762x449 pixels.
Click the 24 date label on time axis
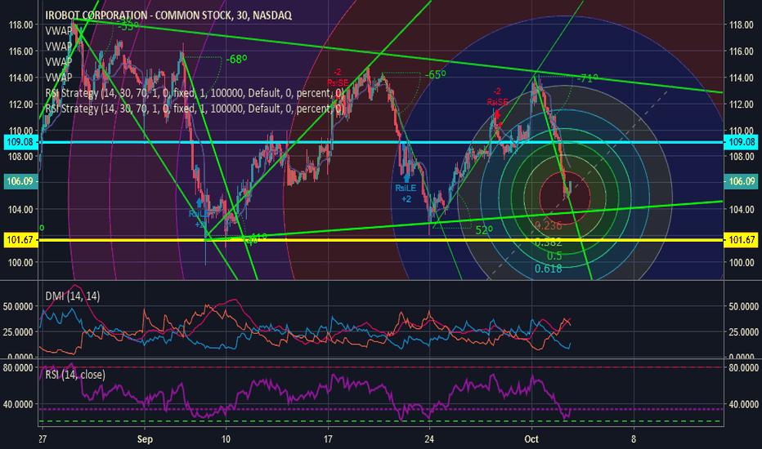pos(429,439)
